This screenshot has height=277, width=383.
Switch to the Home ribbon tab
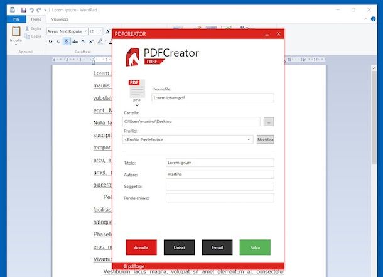[36, 19]
